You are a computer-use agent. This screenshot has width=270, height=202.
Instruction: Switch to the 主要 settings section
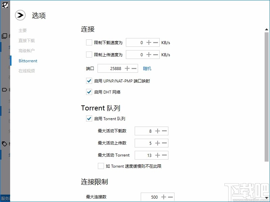[22, 30]
